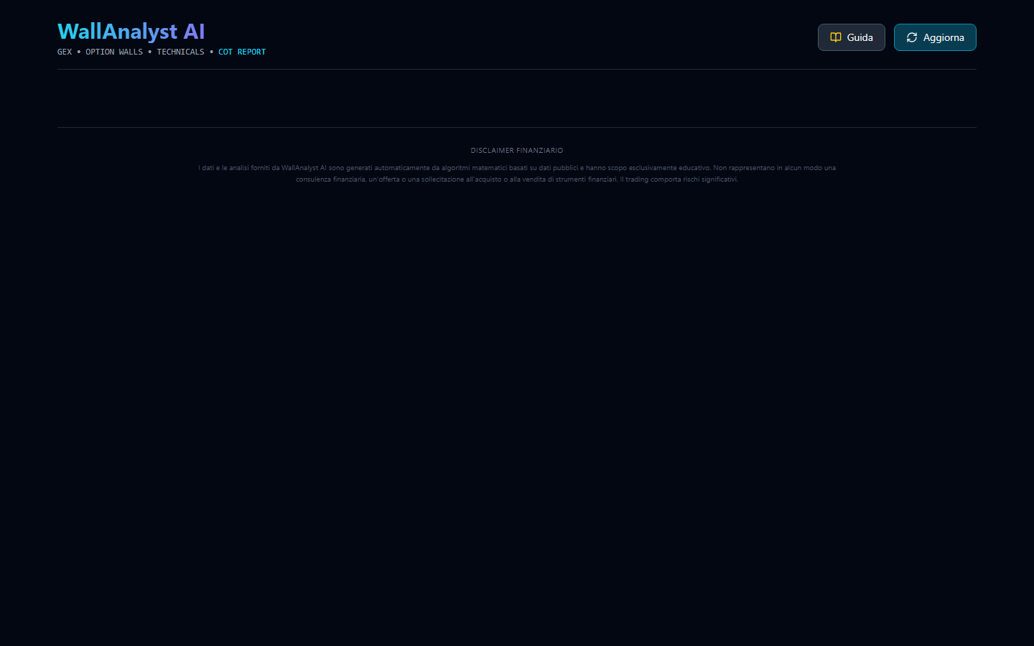
Task: Select the highlighted COT REPORT nav item
Action: tap(242, 52)
